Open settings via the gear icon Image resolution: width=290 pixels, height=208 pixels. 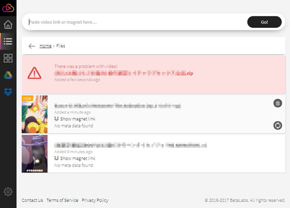click(8, 192)
